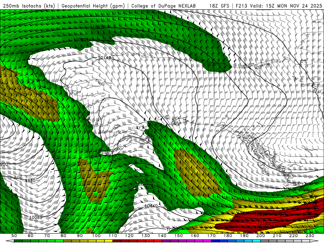The width and height of the screenshot is (324, 243).
Task: Click the '250mb Isotachs (kts)' title text
Action: [x=29, y=6]
